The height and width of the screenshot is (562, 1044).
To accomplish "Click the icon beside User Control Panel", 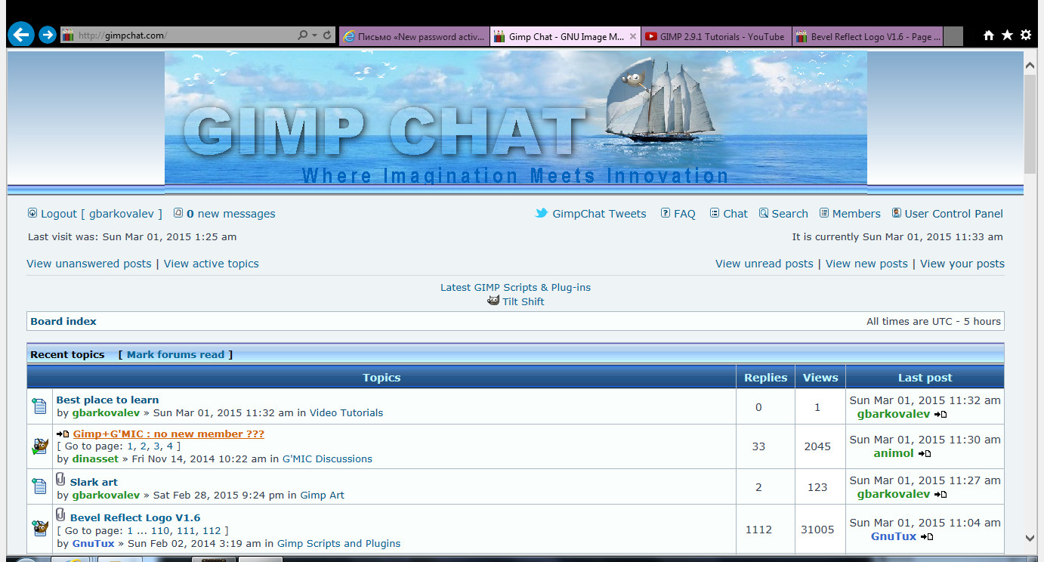I will (897, 213).
